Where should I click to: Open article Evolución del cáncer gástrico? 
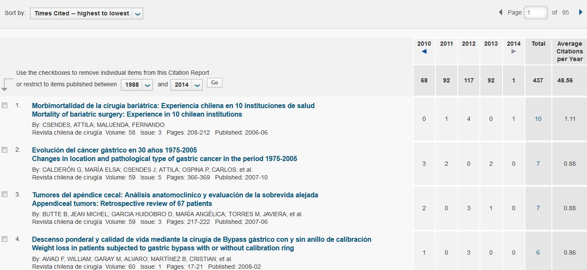(114, 150)
